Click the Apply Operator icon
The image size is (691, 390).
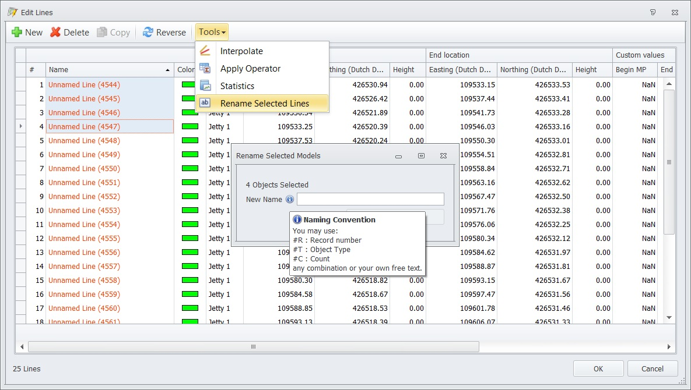[205, 69]
